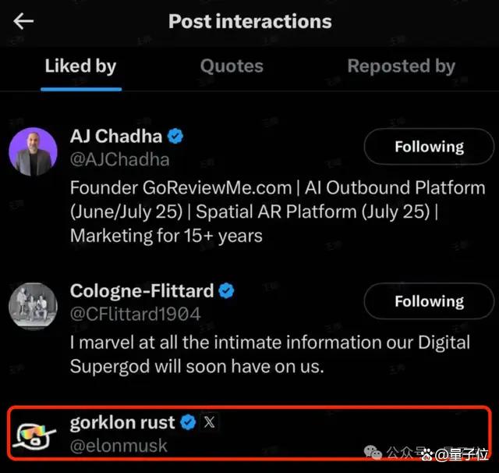Click Cologne-Flittard's blue verified badge

(226, 291)
